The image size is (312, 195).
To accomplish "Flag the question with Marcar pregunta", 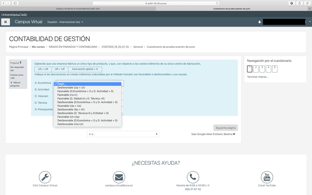I will point(16,84).
